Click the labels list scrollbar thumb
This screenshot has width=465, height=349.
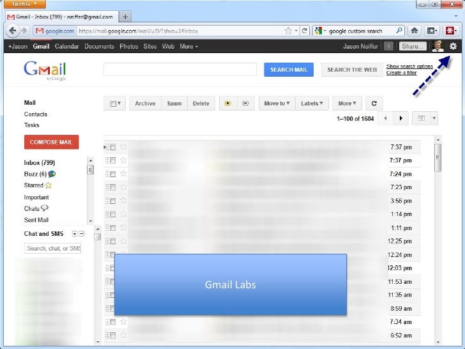point(91,170)
